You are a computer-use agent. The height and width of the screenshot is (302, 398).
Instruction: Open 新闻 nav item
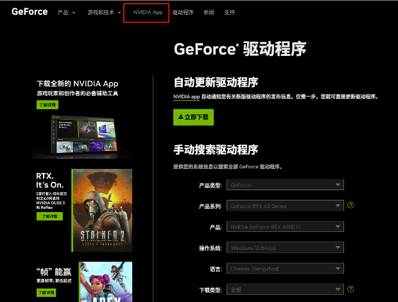tap(209, 12)
